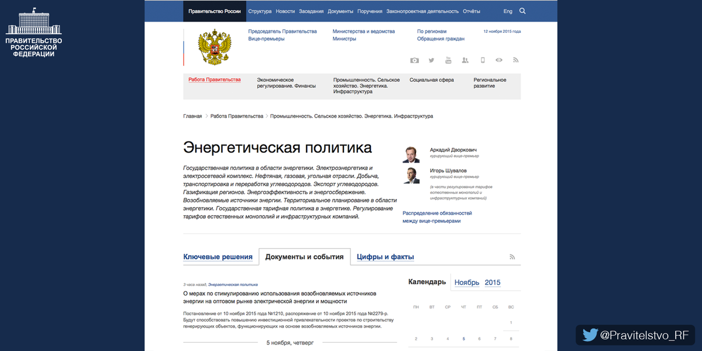Open calendar year selector 2015
Screen dimensions: 702x351
pyautogui.click(x=493, y=283)
